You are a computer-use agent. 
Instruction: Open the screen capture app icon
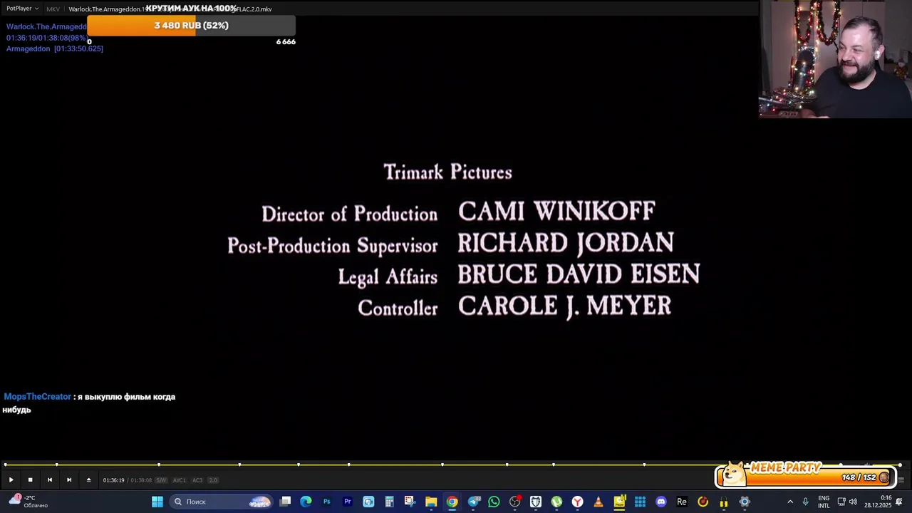tap(368, 502)
